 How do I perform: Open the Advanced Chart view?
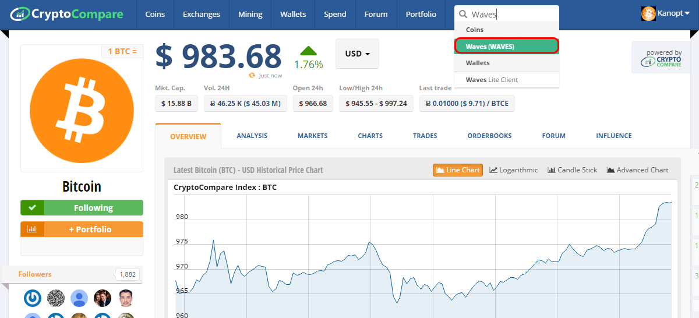click(x=638, y=170)
